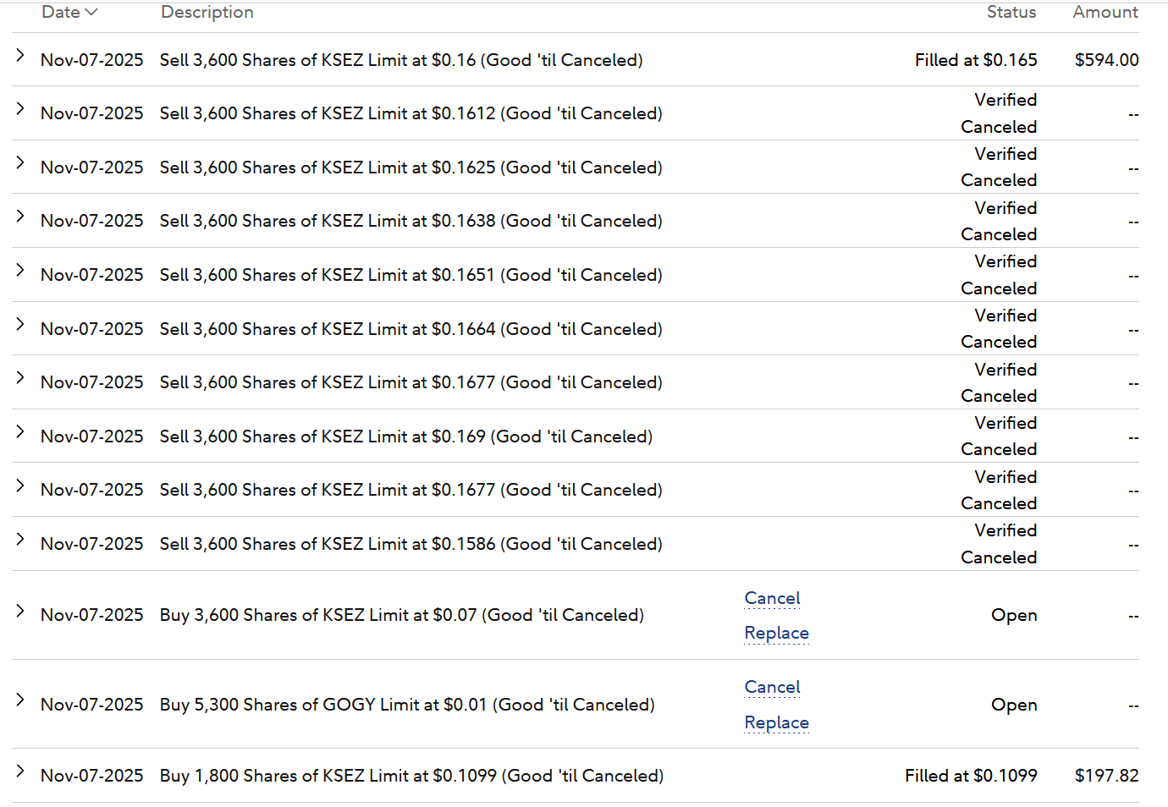This screenshot has height=807, width=1168.
Task: Show details for the $0.1638 sell order
Action: (20, 217)
